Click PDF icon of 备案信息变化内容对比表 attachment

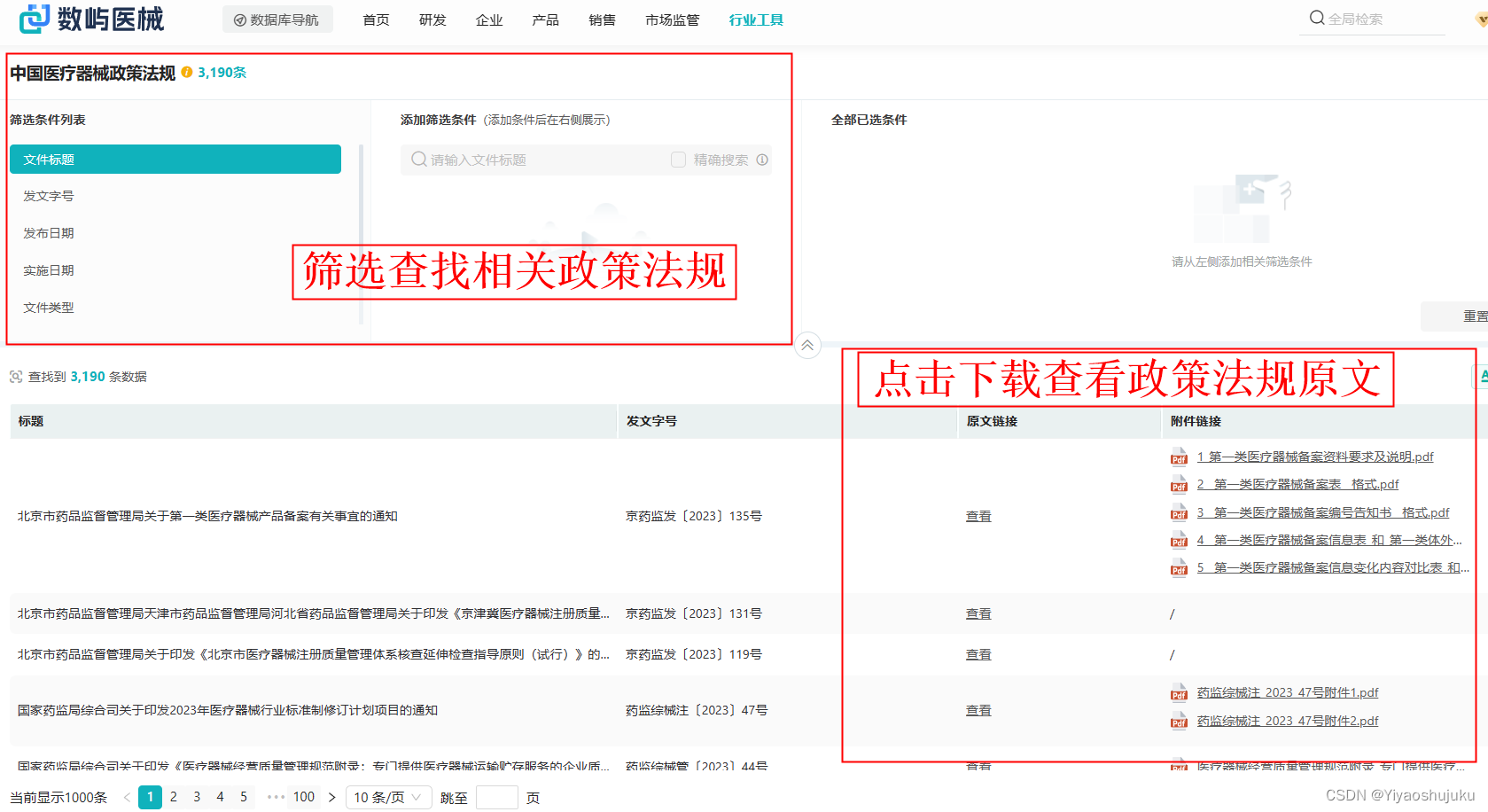point(1179,567)
